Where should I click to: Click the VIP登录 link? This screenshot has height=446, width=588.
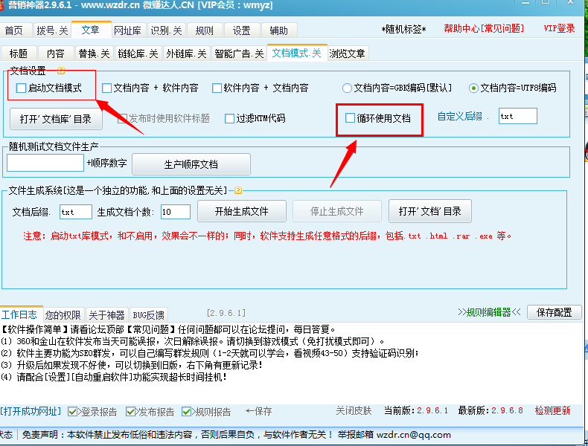pyautogui.click(x=559, y=28)
